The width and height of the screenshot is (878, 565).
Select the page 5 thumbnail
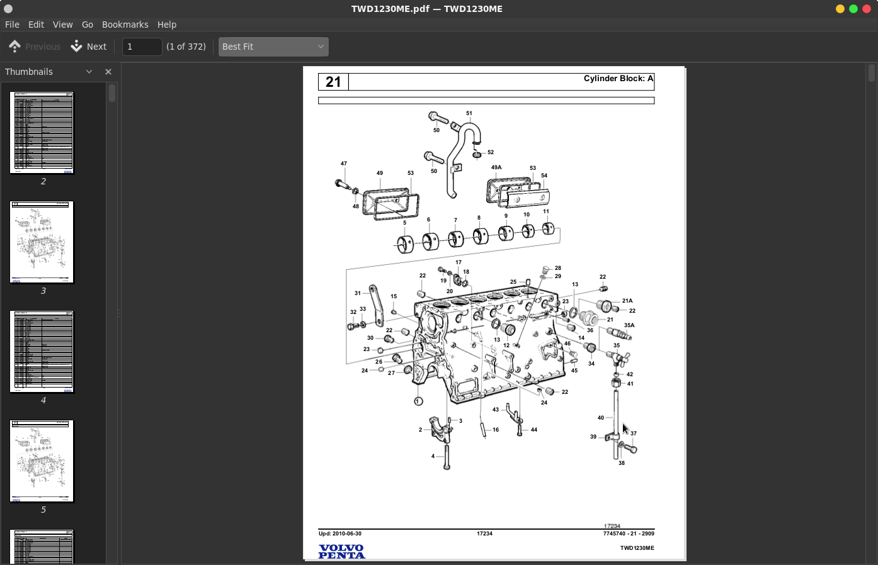tap(42, 461)
